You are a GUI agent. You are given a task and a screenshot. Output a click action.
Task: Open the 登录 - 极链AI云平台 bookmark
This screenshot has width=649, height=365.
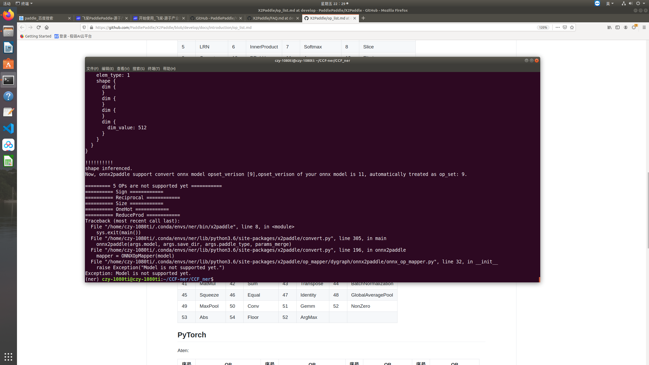click(x=73, y=36)
